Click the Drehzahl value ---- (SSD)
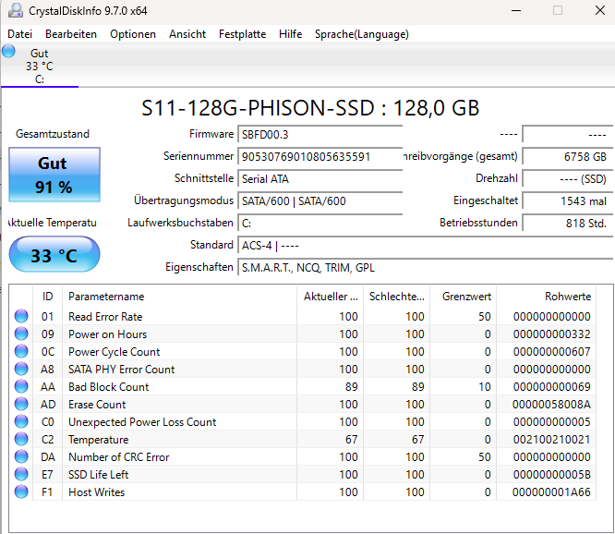This screenshot has height=534, width=615. (568, 179)
